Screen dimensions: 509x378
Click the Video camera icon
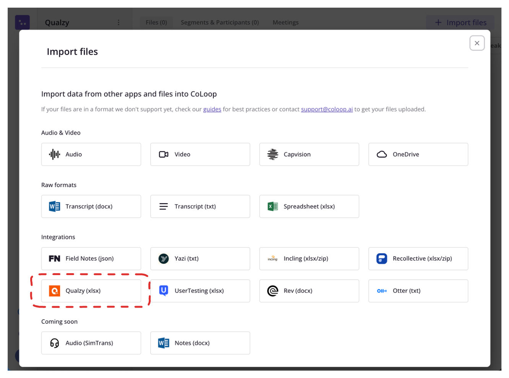point(164,154)
